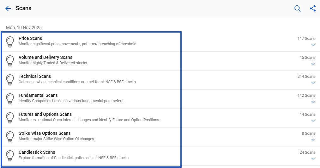Click the lightbulb icon beside Strike Wise Options Scans

[x=10, y=137]
